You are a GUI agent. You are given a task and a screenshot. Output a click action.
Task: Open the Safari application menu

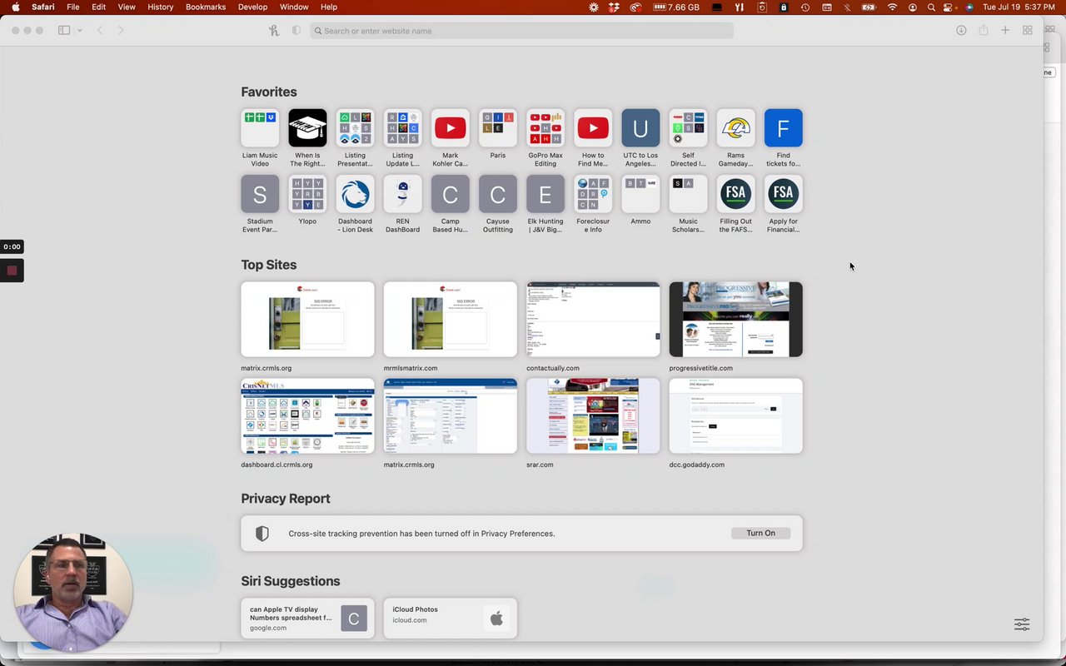tap(42, 7)
